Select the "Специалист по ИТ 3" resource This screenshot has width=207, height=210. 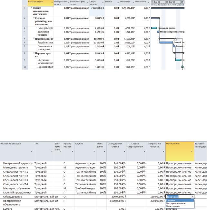point(15,180)
